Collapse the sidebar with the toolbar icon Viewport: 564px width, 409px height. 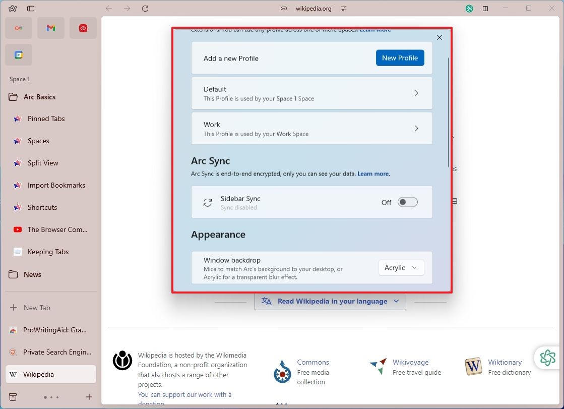(x=31, y=8)
